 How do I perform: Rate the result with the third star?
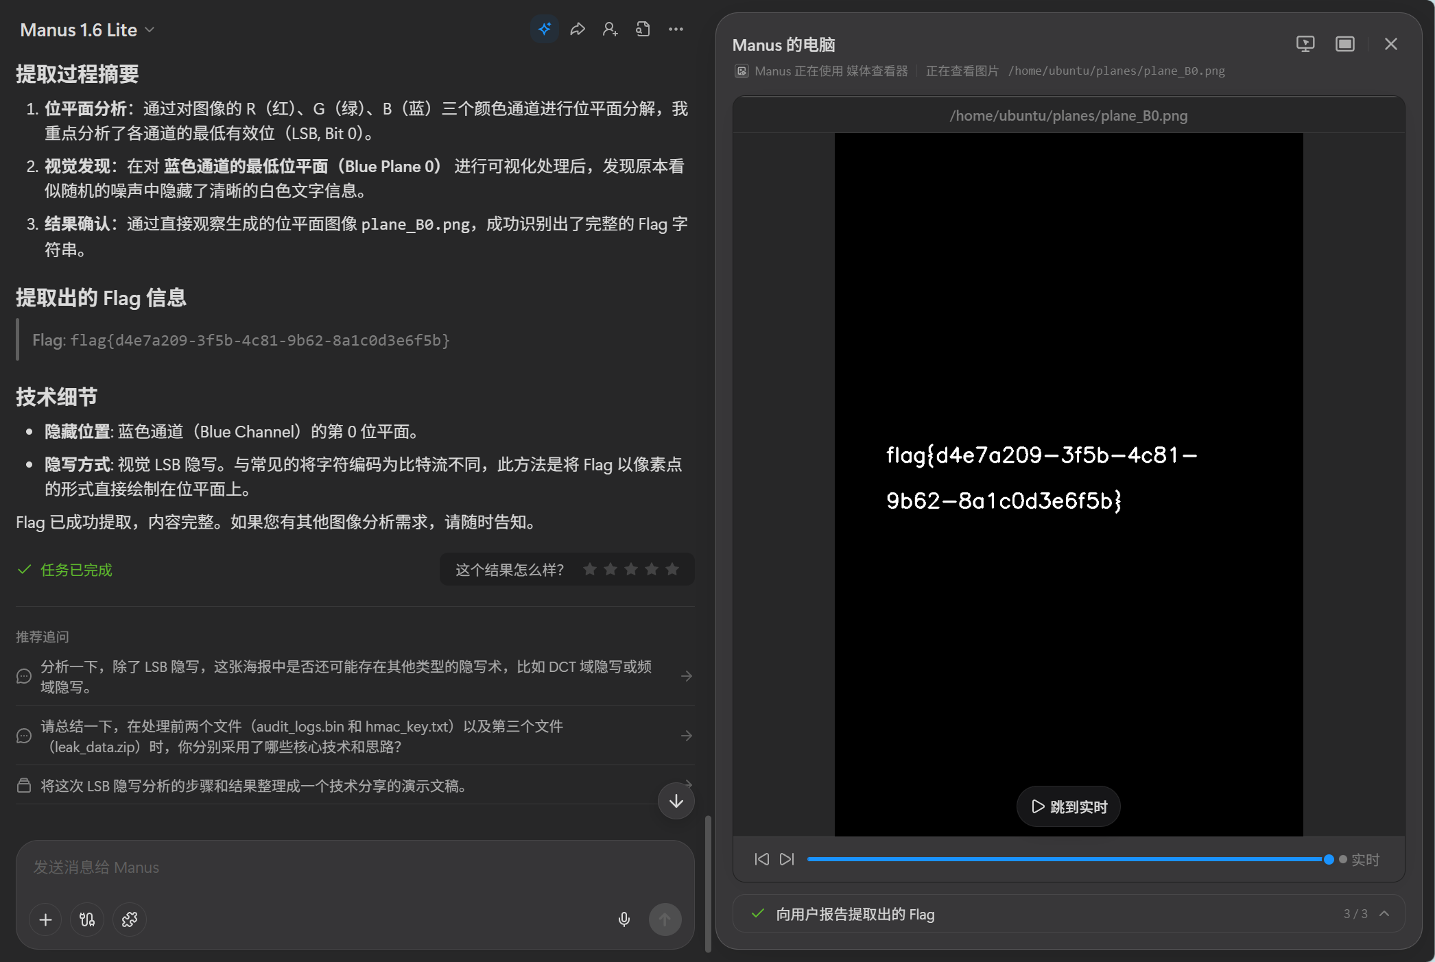tap(631, 569)
